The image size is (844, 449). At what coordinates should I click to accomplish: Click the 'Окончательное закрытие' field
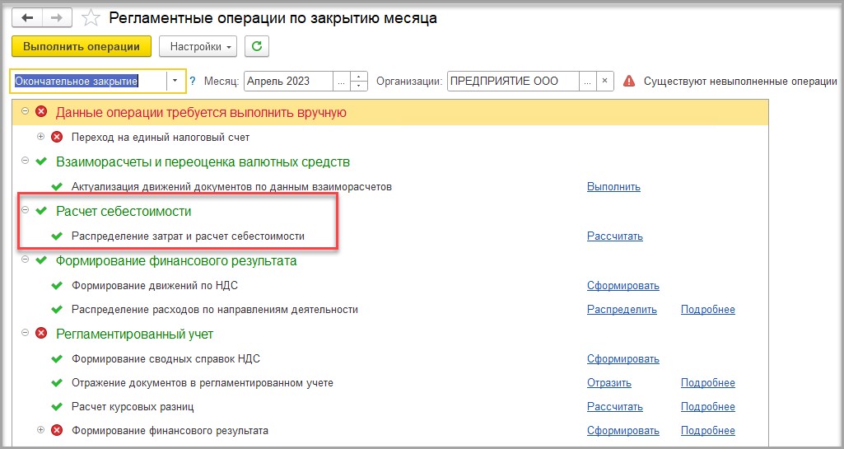[89, 82]
